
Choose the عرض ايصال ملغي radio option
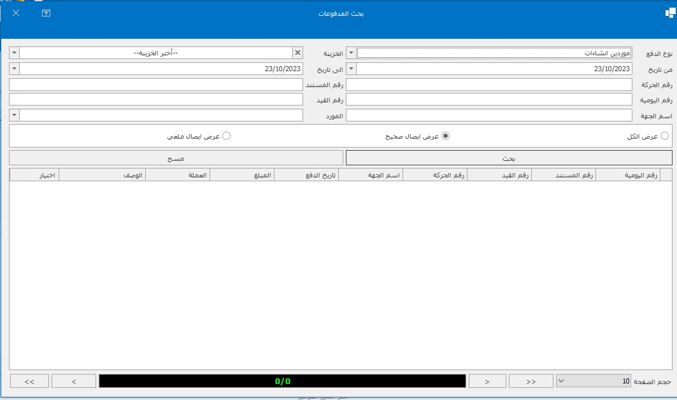pos(225,136)
